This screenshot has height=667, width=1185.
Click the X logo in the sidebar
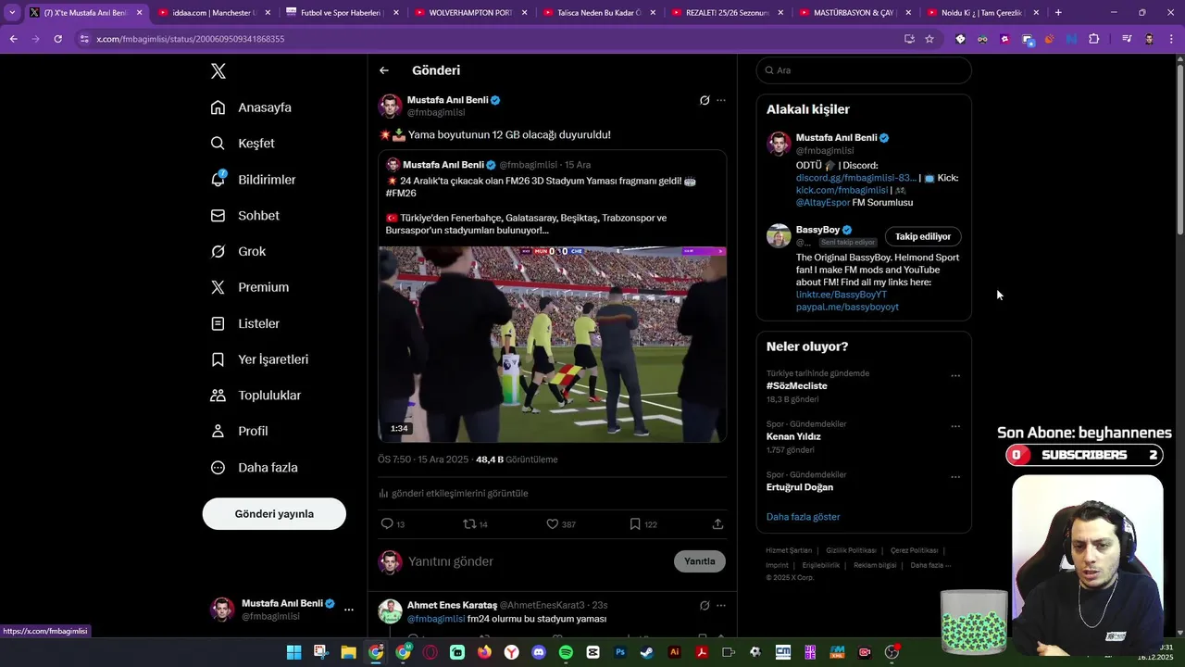[x=218, y=71]
